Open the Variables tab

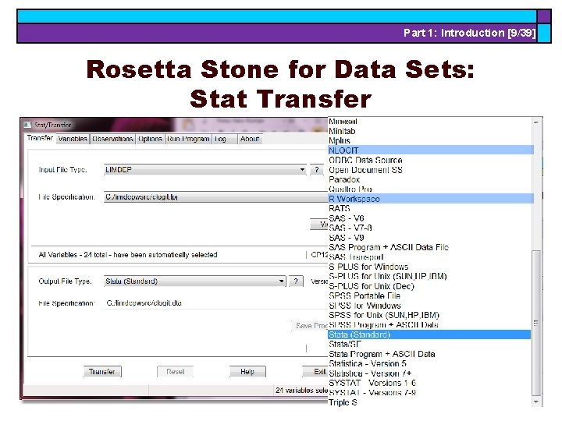[x=73, y=139]
